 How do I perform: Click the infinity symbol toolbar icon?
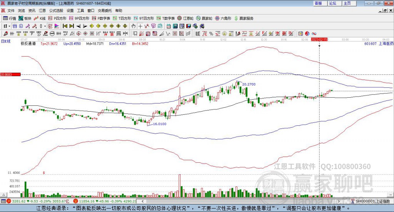314,33
